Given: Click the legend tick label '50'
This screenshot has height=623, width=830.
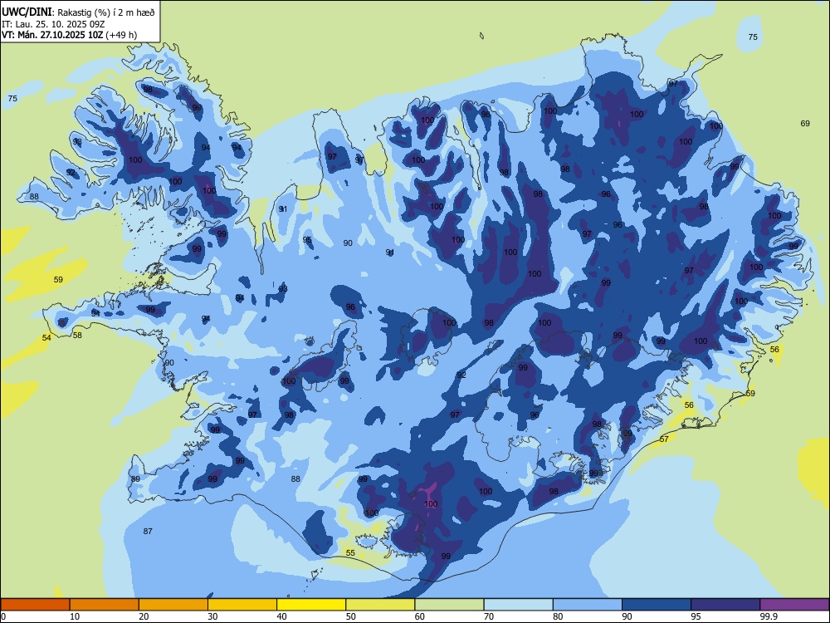Looking at the screenshot, I should click(351, 616).
